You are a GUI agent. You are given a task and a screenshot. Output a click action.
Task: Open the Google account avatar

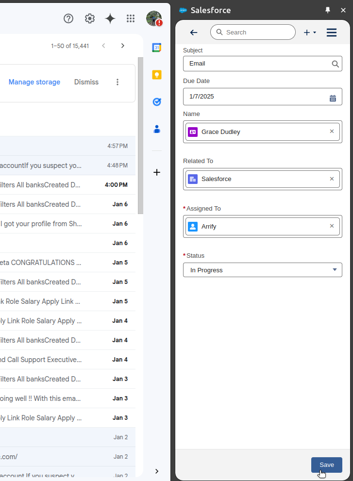(154, 19)
